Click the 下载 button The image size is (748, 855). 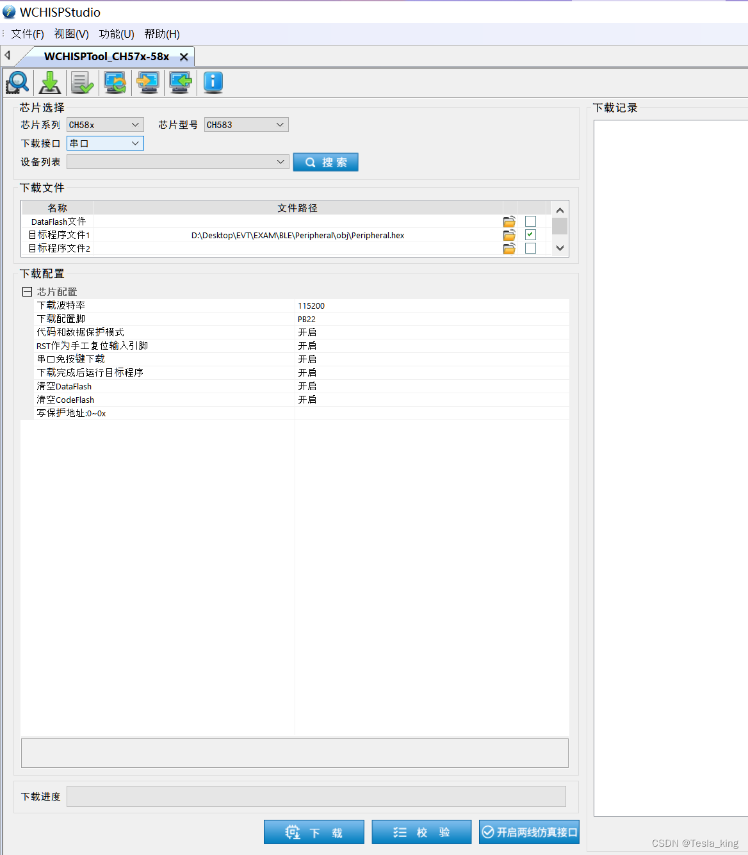[x=314, y=832]
